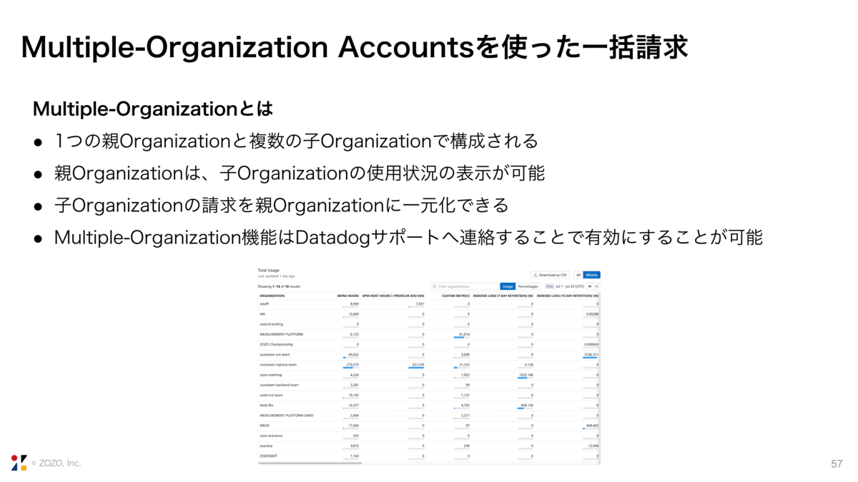Click the Total Usage heading
858x482 pixels.
pos(268,271)
